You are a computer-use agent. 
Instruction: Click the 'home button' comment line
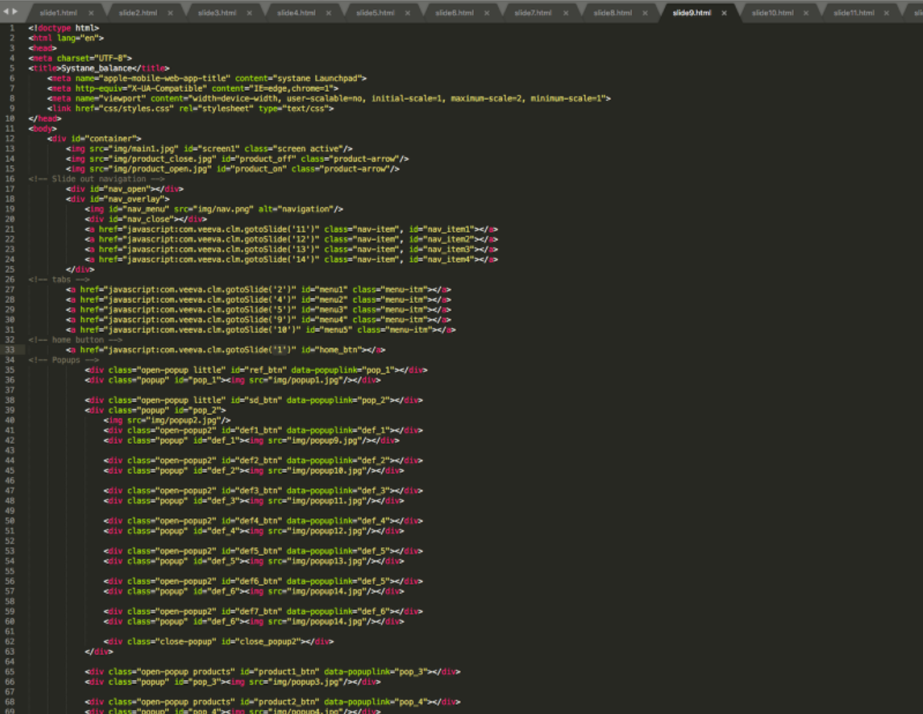click(x=75, y=340)
